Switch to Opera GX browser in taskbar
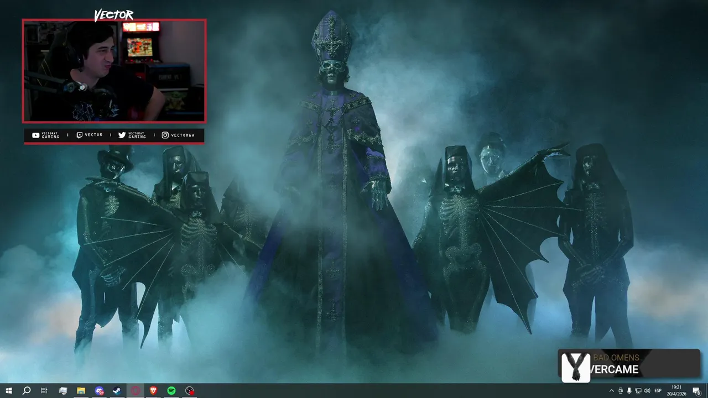The image size is (708, 398). click(136, 391)
